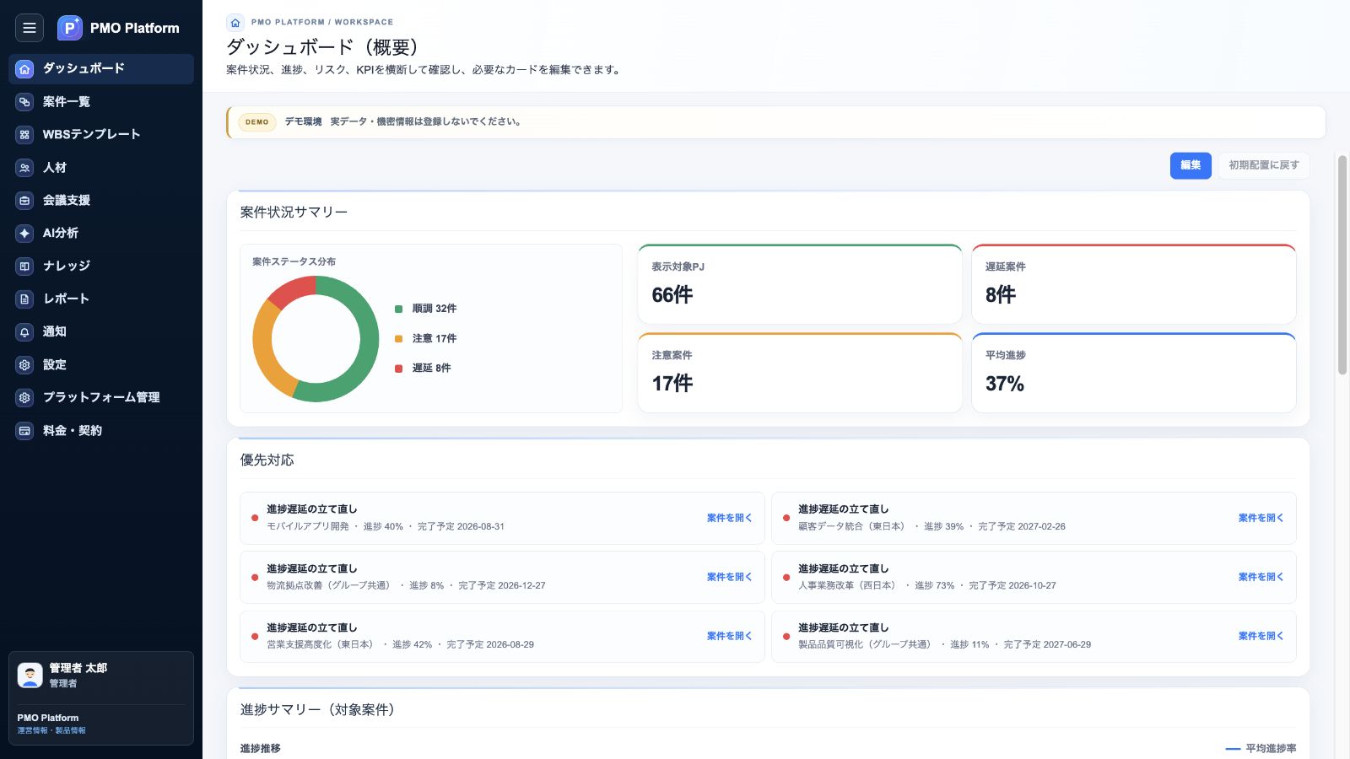Click the プラットフォーム管理 gear icon
1350x759 pixels.
(24, 397)
